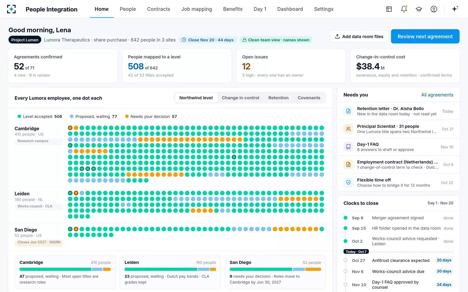The height and width of the screenshot is (292, 468).
Task: Click the Project Lumen badge
Action: (x=25, y=40)
